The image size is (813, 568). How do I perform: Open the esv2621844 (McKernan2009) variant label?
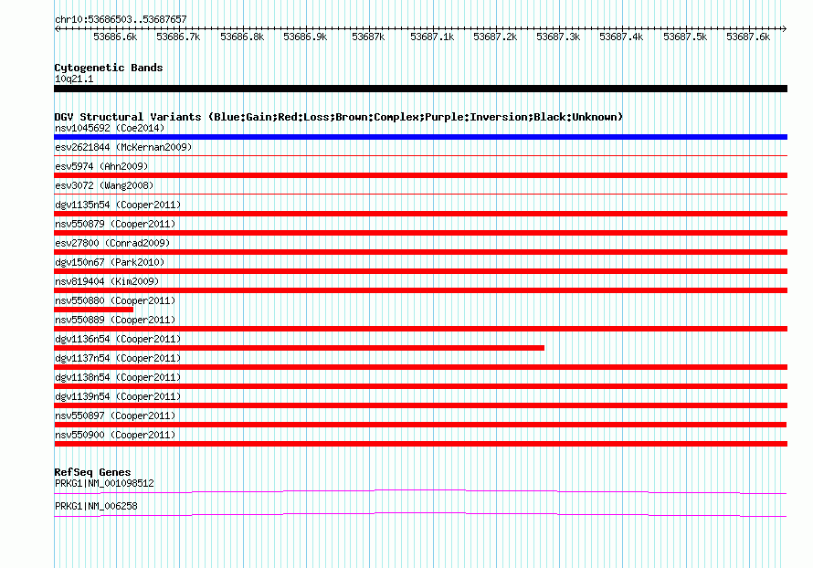pyautogui.click(x=123, y=147)
